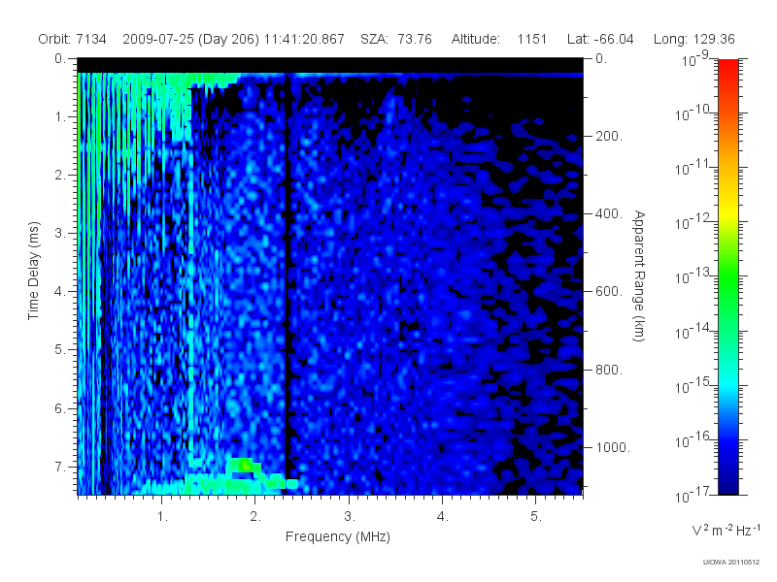The width and height of the screenshot is (777, 582).
Task: Click the bright green echo near 1.9 MHz, 7 ms
Action: tap(244, 466)
